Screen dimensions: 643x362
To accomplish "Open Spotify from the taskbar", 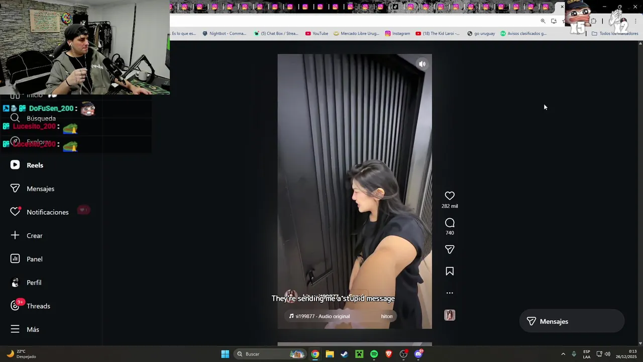I will (x=374, y=354).
